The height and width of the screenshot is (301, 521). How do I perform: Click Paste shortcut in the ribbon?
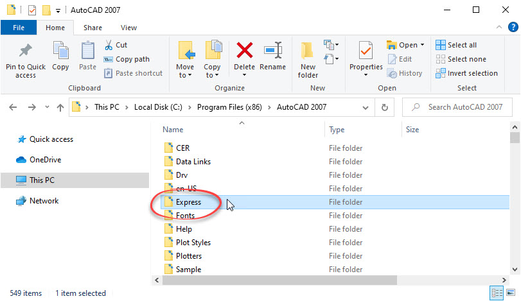click(133, 73)
